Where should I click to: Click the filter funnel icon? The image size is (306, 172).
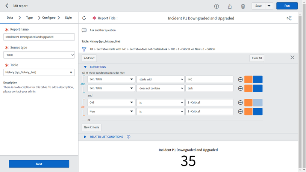[x=84, y=49]
